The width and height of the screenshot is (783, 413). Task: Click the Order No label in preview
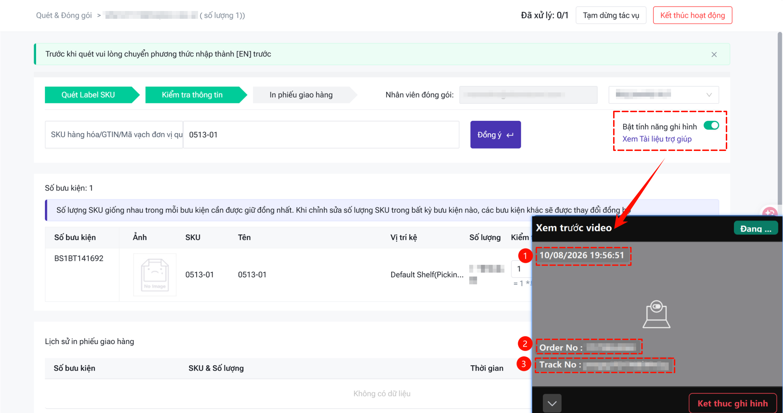point(561,347)
